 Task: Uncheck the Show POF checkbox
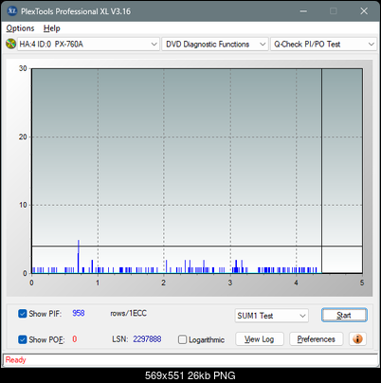(23, 339)
